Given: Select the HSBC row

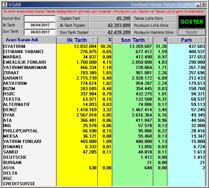Looking at the screenshot, I should pyautogui.click(x=104, y=94).
